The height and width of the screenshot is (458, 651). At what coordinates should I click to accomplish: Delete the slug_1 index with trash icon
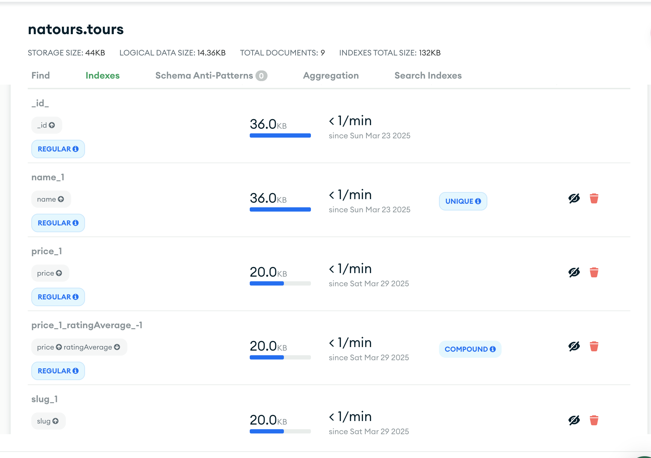pyautogui.click(x=594, y=420)
